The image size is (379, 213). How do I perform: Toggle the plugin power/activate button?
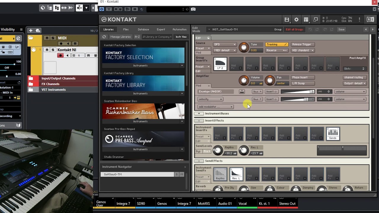[x=102, y=9]
